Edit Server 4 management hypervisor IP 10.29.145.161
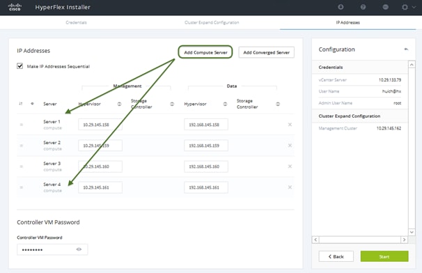422x273 pixels. pos(100,187)
